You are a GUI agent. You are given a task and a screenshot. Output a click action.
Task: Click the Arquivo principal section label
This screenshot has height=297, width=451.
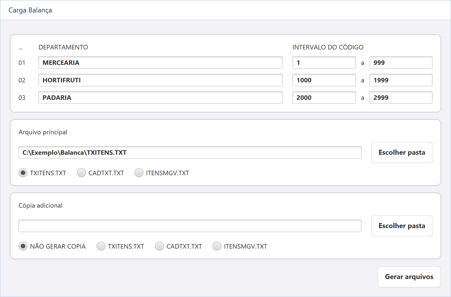pyautogui.click(x=43, y=132)
